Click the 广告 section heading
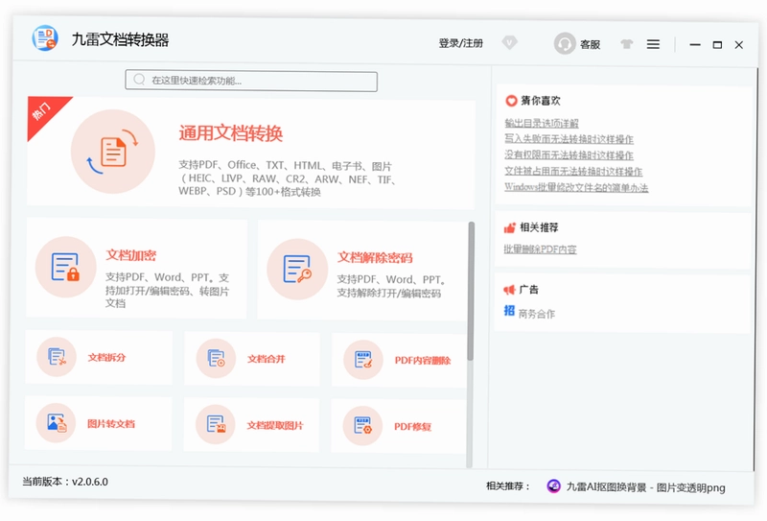This screenshot has width=767, height=521. tap(528, 290)
